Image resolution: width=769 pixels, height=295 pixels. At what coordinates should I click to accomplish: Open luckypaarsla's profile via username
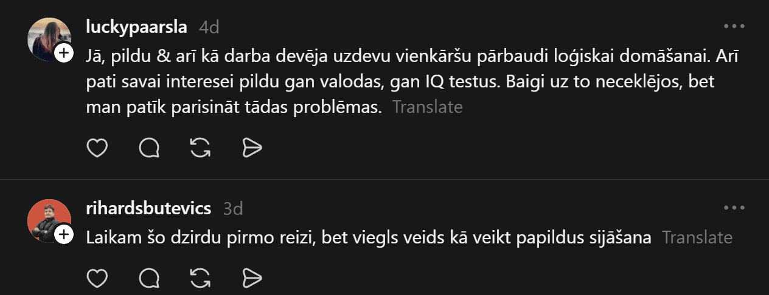click(x=137, y=27)
